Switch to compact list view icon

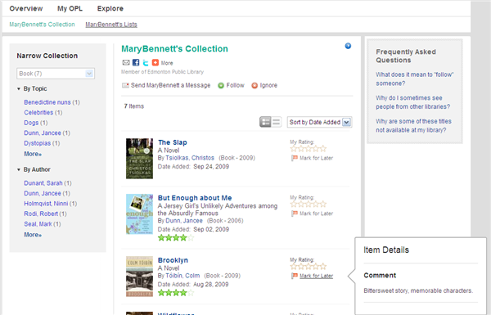click(x=277, y=122)
